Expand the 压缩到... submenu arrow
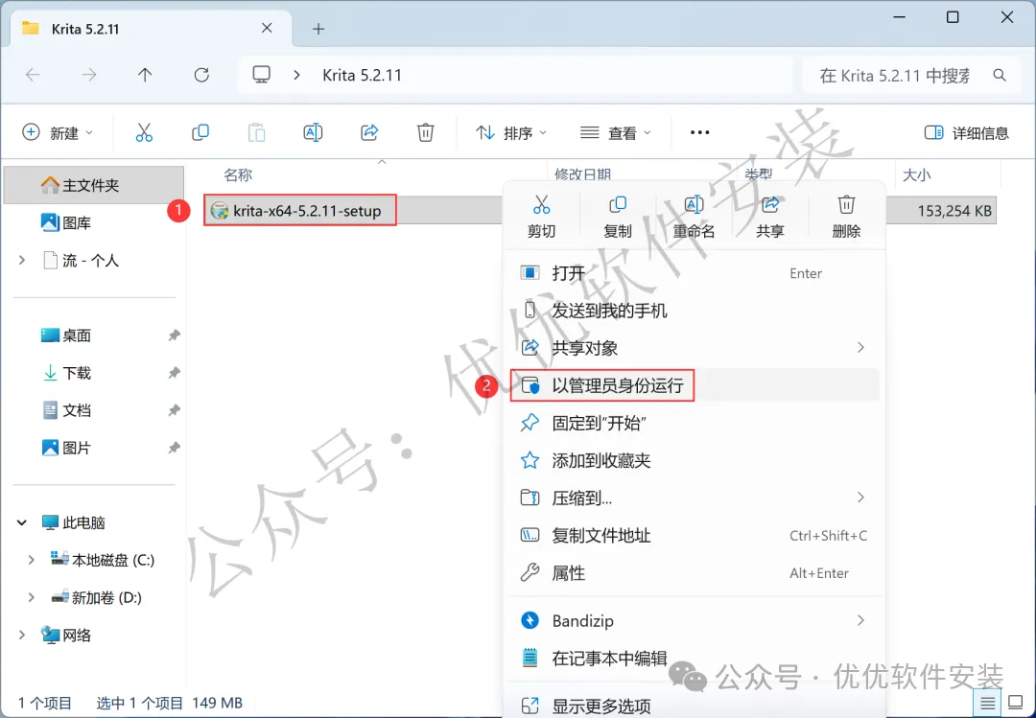Screen dimensions: 1036x718 coord(860,498)
